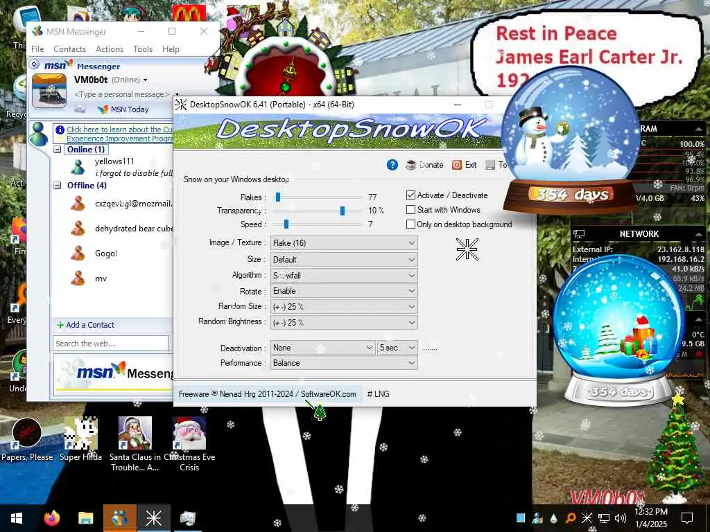Image resolution: width=710 pixels, height=532 pixels.
Task: Click the Donate coffee cup icon
Action: click(410, 165)
